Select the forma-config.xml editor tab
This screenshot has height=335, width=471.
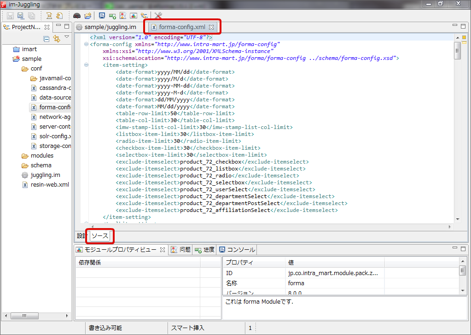click(182, 27)
